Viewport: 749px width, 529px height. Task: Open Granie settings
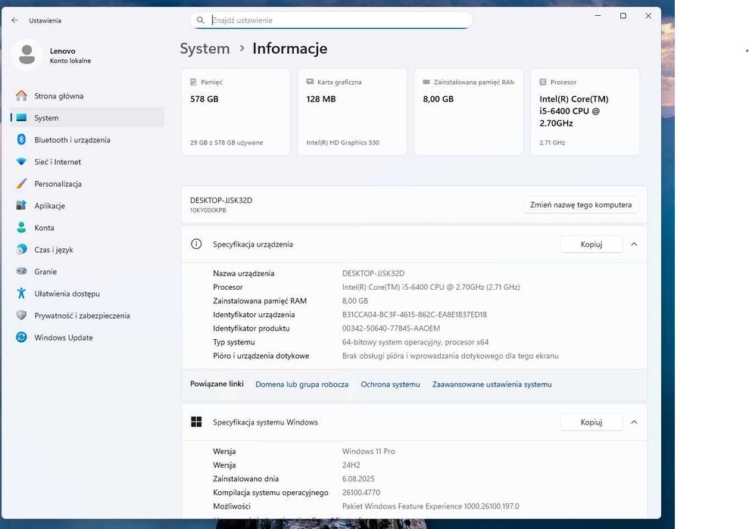(87, 272)
